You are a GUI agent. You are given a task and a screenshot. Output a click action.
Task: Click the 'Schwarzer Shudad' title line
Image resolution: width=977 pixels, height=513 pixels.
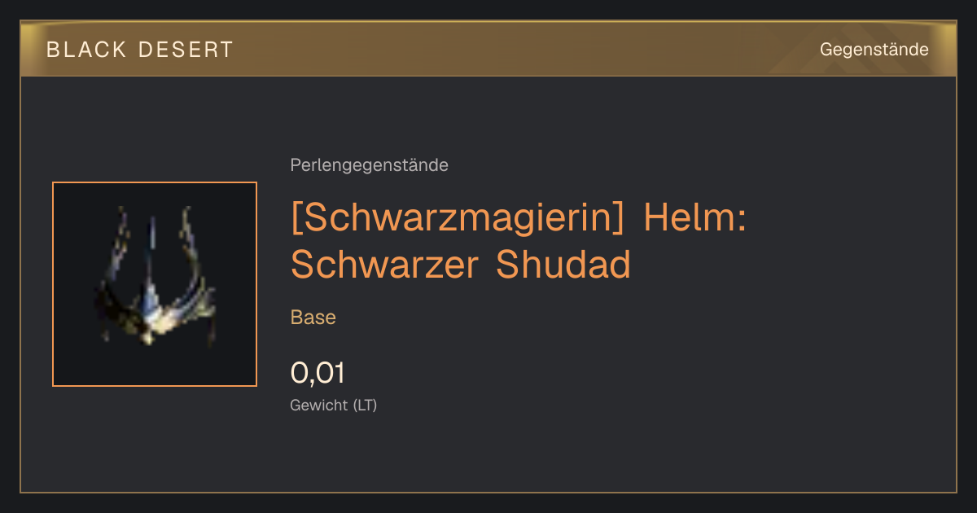pyautogui.click(x=461, y=264)
